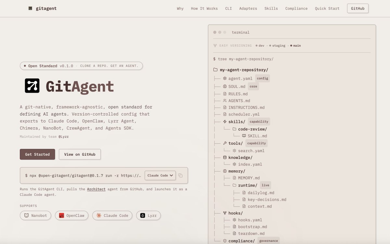Click the live tag beside runtime/
The width and height of the screenshot is (390, 244).
pos(266,186)
